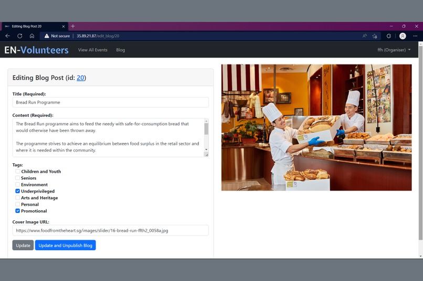Click the Title input field

click(x=110, y=103)
